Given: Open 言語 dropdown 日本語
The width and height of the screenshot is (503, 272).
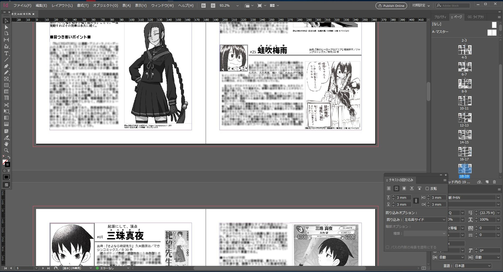Looking at the screenshot, I should click(x=473, y=265).
